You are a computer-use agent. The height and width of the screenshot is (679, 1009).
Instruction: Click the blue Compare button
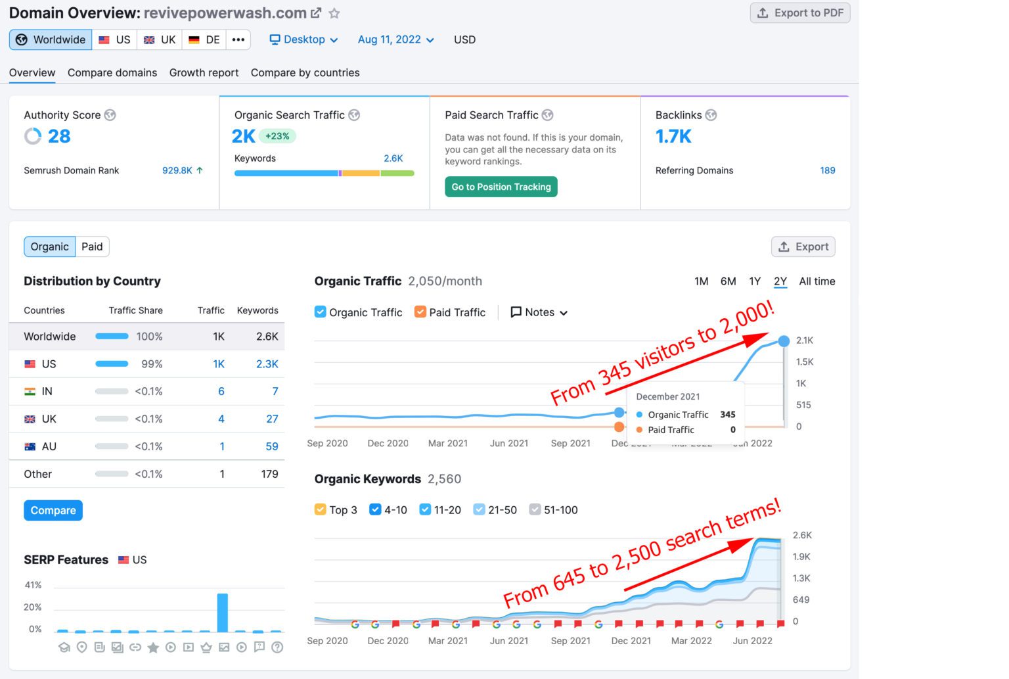tap(53, 510)
